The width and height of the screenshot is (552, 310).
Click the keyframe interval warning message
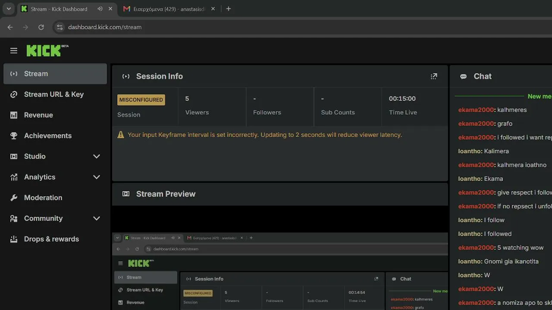[x=265, y=135]
